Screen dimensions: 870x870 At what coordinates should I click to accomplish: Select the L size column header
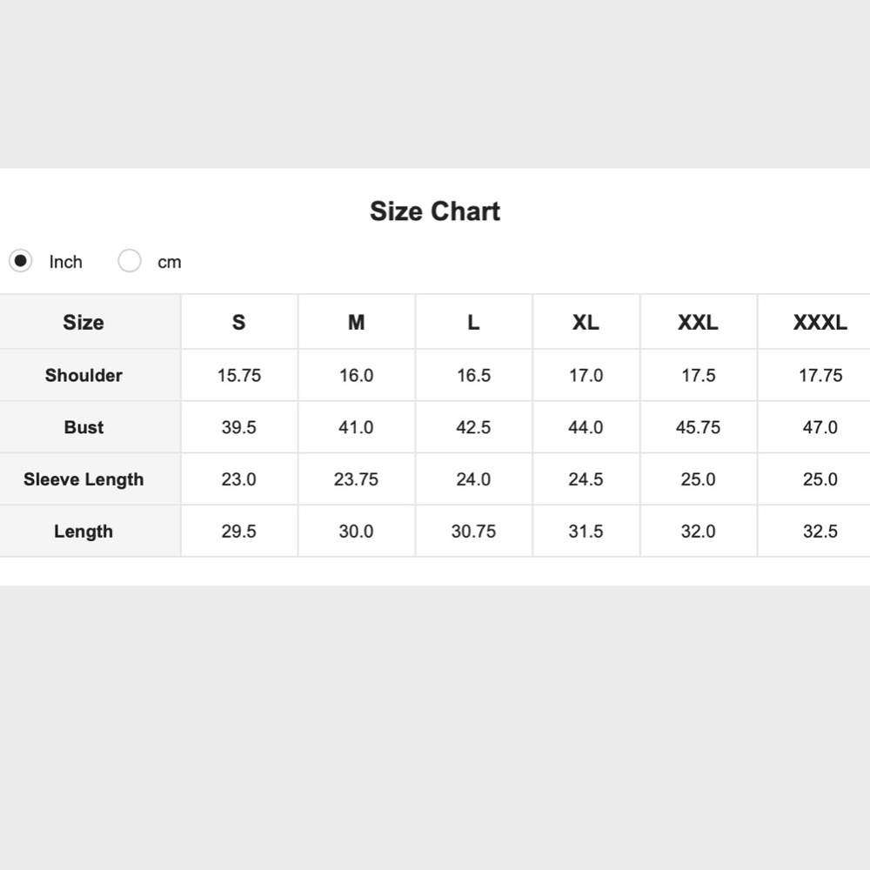(473, 323)
